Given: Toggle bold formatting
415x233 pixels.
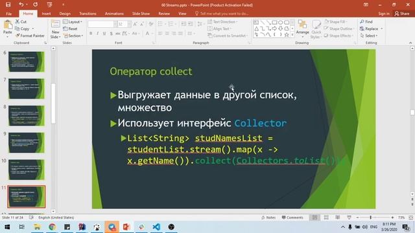Looking at the screenshot, I should coord(91,33).
